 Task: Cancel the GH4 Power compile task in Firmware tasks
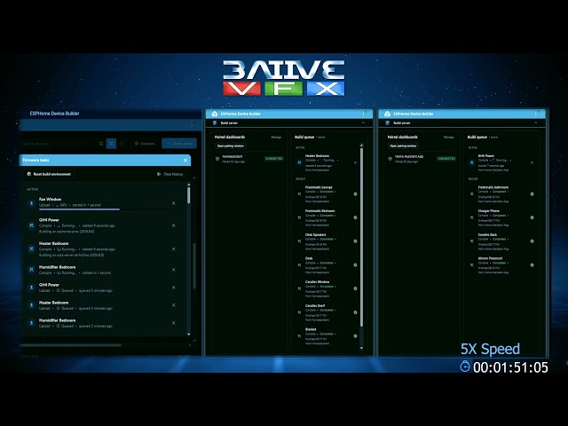[x=174, y=225]
